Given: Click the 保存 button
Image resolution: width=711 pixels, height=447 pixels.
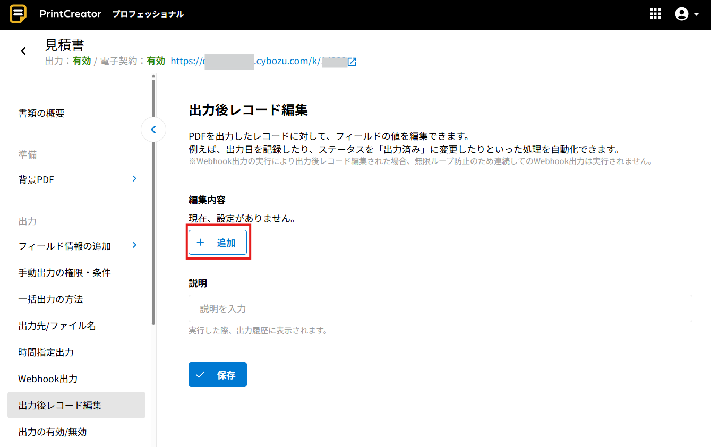Looking at the screenshot, I should 218,375.
